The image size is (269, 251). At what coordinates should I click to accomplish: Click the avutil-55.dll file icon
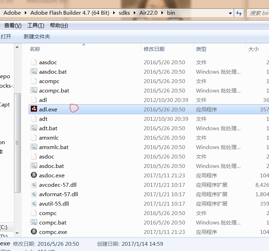34,204
